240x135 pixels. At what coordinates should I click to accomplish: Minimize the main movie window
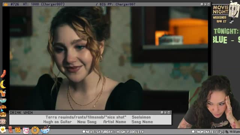pyautogui.click(x=202, y=4)
